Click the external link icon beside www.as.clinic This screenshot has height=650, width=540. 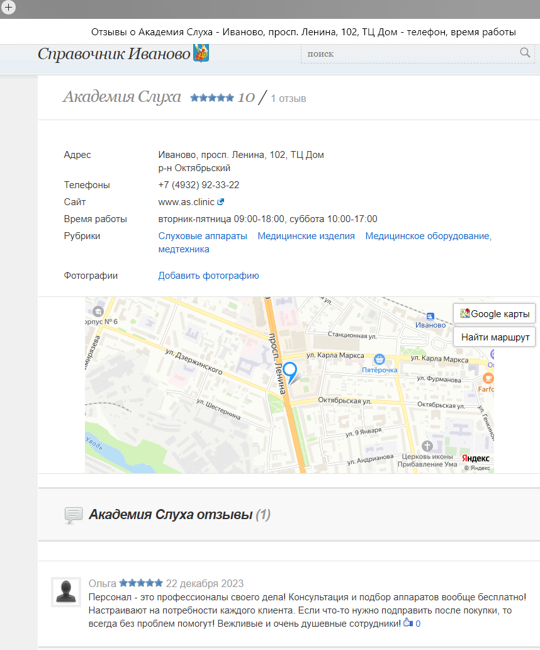(221, 202)
